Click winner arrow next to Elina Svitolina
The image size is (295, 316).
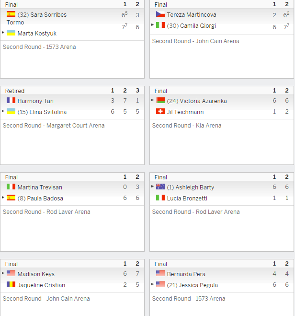[x=3, y=111]
